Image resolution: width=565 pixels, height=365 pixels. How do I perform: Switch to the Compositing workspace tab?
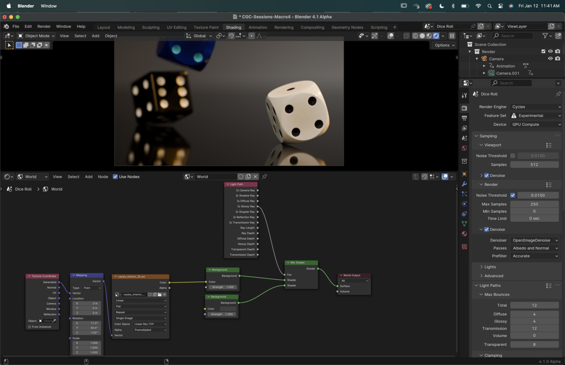(312, 27)
